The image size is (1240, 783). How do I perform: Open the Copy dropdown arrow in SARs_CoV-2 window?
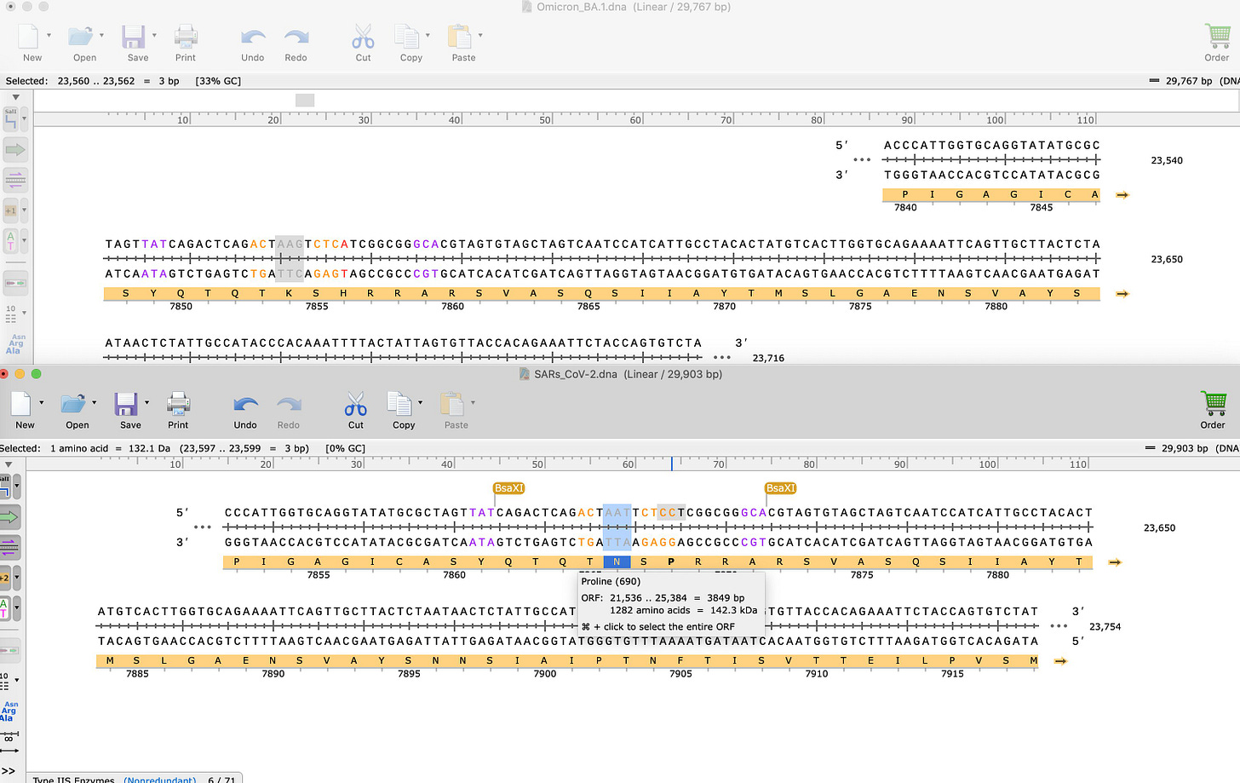pos(420,403)
